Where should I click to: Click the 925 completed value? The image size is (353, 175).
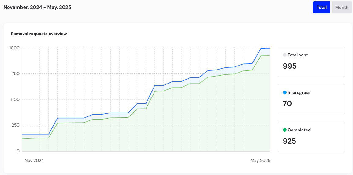point(289,141)
